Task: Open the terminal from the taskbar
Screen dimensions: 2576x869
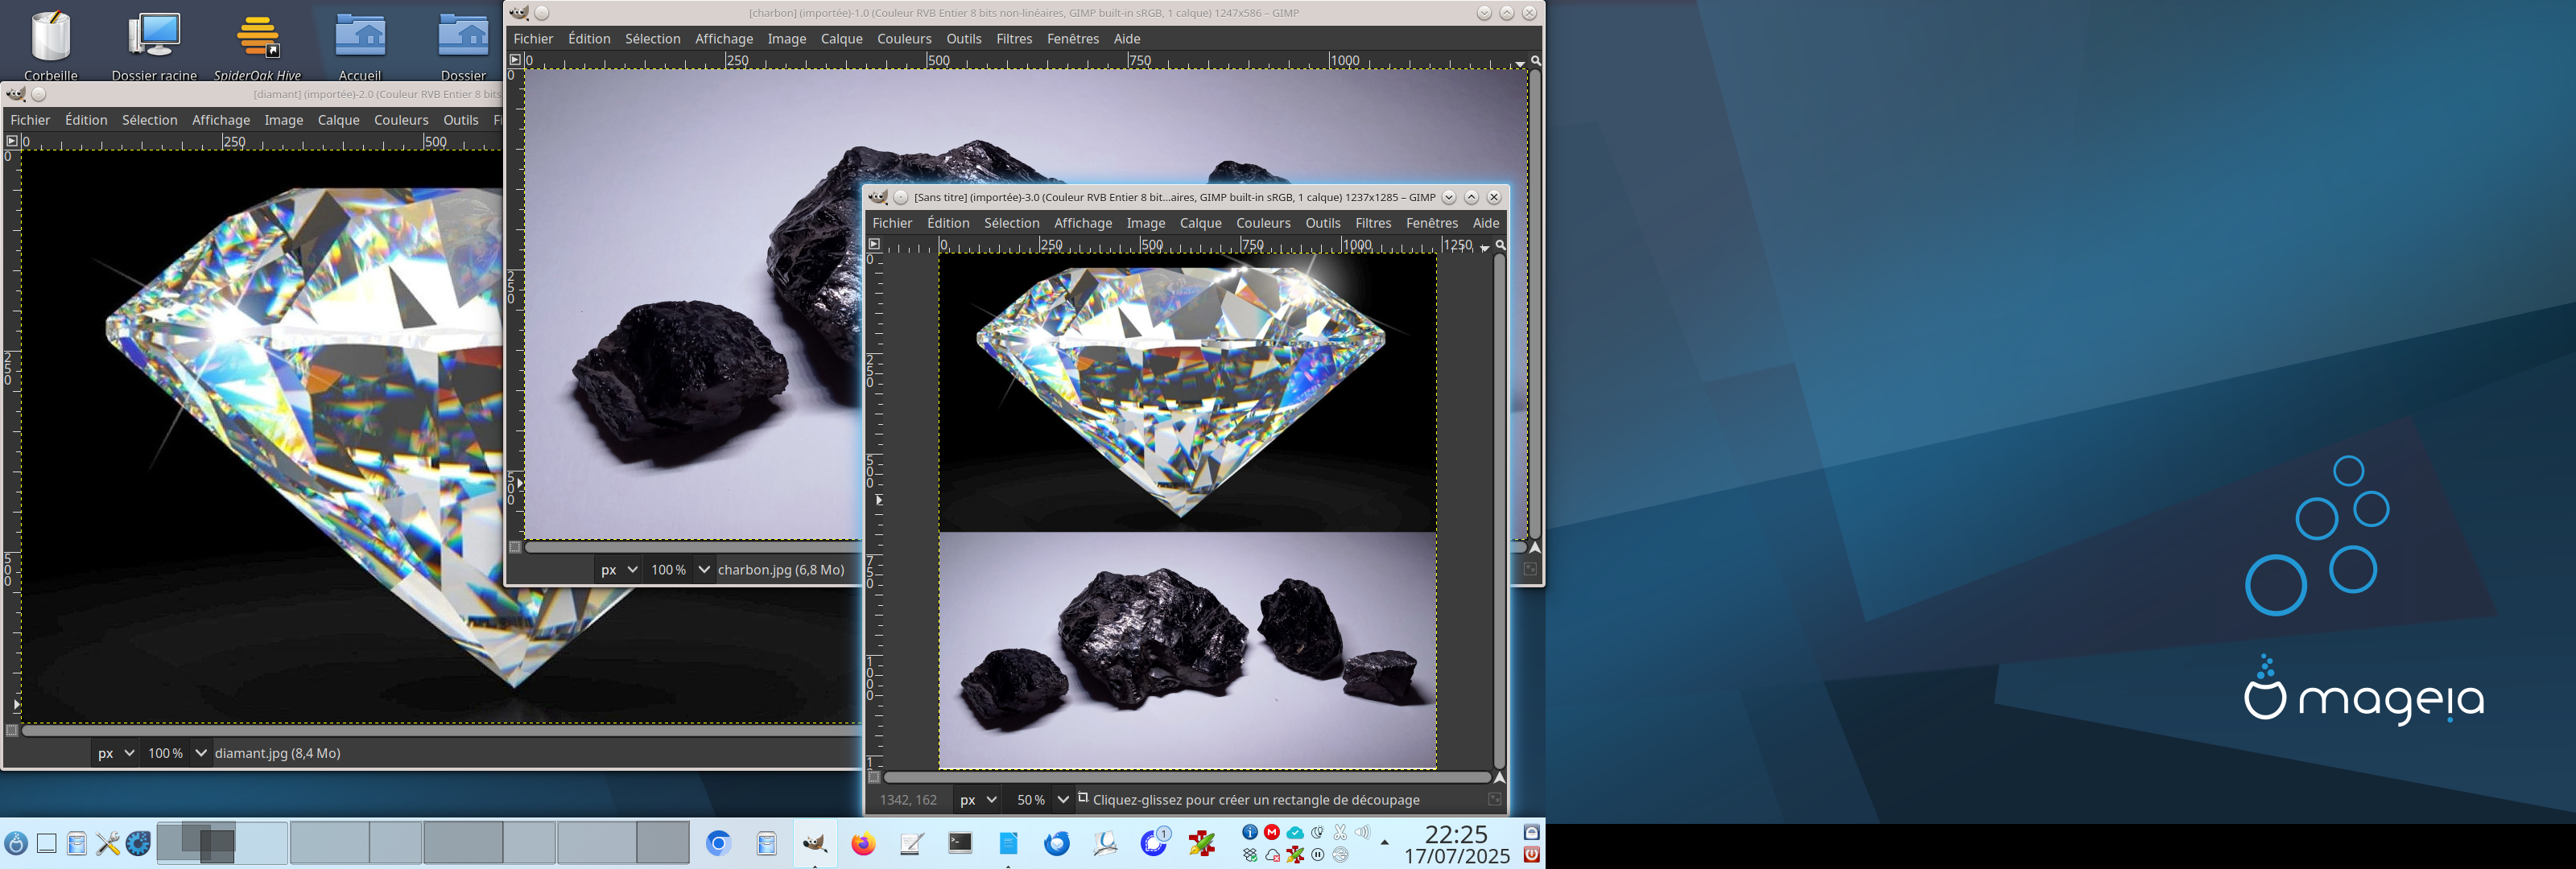Action: pos(960,844)
